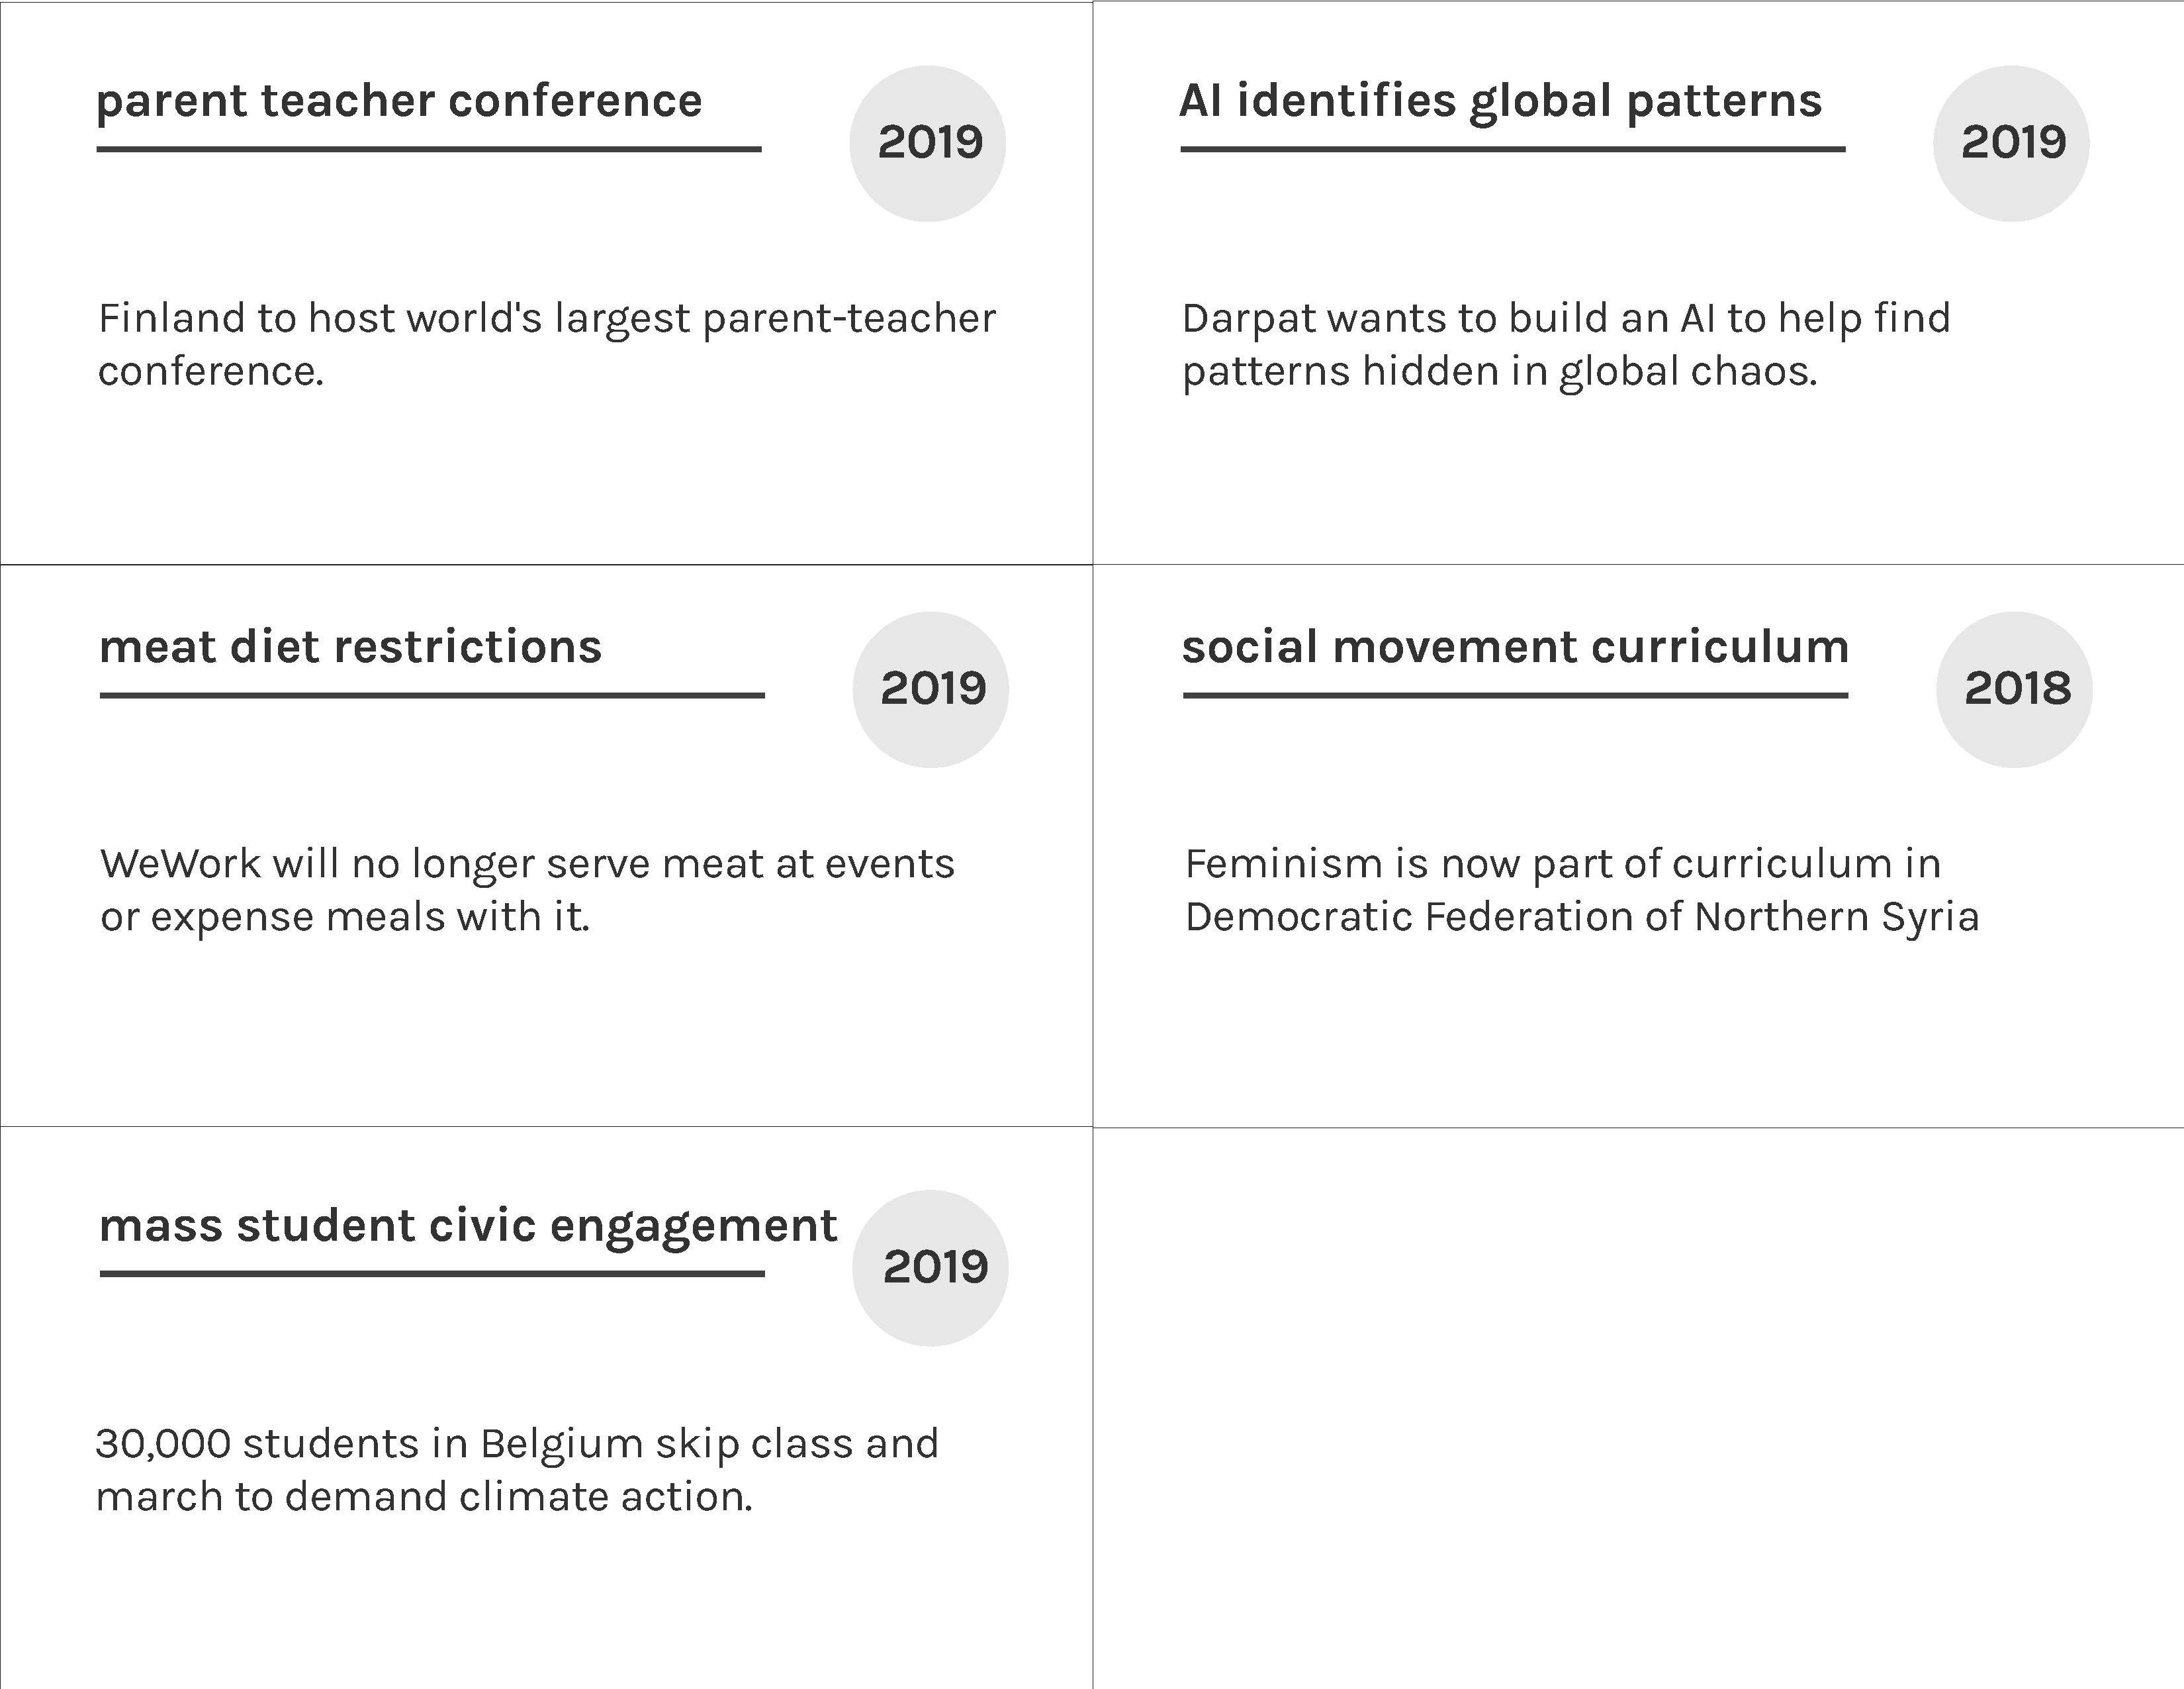
Task: Select the Darpat AI global chaos description
Action: coord(1565,344)
